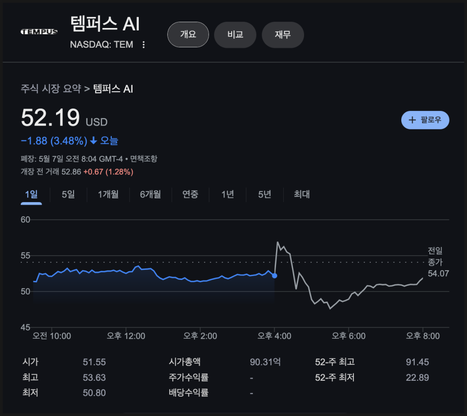Follow the stock with the 팔로우 button
Screen dimensions: 467x416
tap(425, 120)
